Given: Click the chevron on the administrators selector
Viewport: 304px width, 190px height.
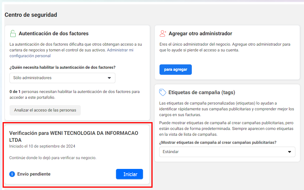Looking at the screenshot, I should tap(110, 78).
